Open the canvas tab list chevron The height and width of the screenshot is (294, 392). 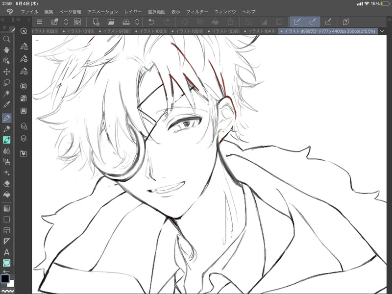click(382, 31)
